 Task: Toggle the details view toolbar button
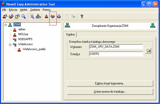pos(32,17)
